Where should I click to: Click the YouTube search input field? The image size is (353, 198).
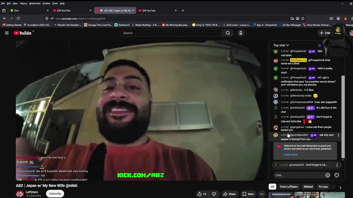click(171, 33)
